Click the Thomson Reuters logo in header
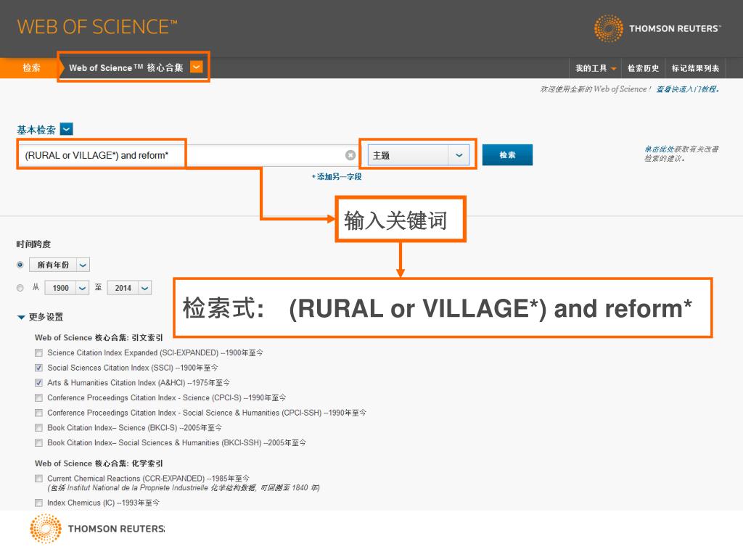Viewport: 743px width, 557px height. 657,28
